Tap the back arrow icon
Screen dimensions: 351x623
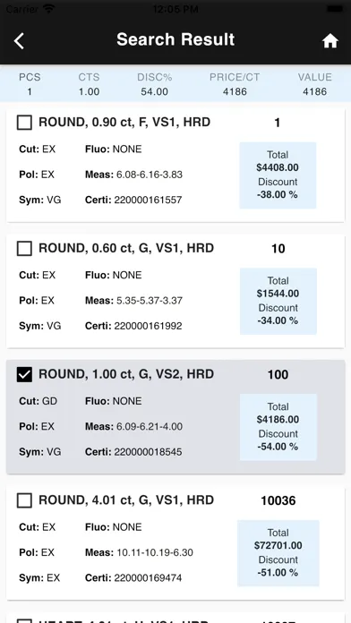point(19,40)
